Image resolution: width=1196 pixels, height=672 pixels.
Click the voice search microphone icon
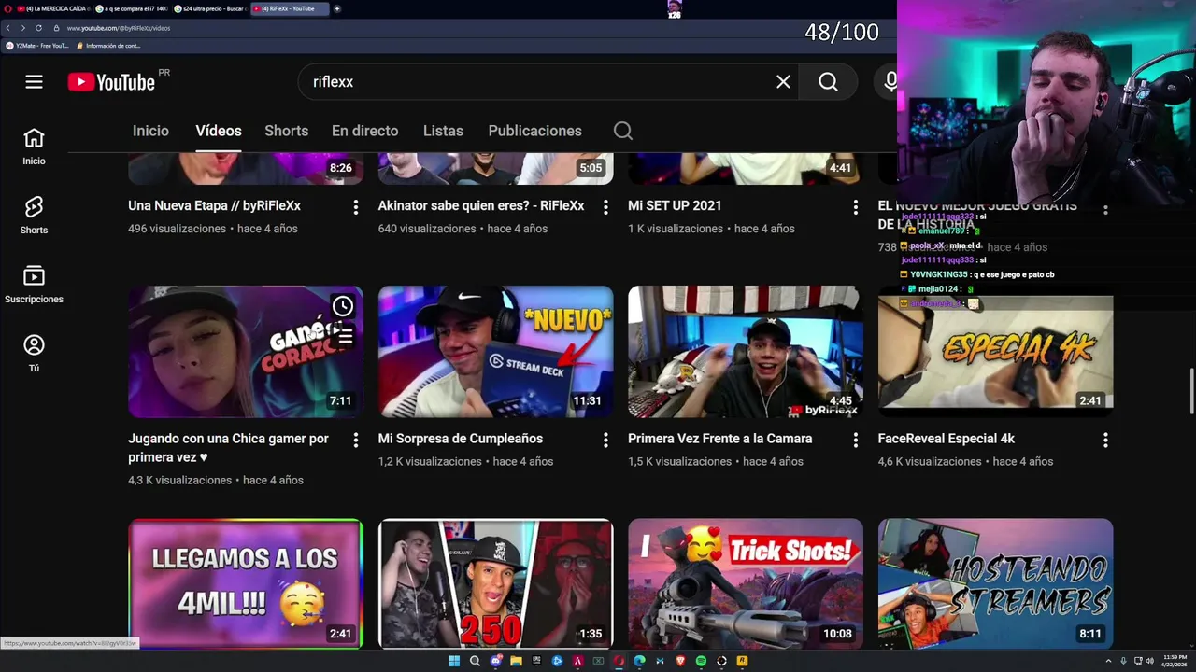[x=890, y=82]
